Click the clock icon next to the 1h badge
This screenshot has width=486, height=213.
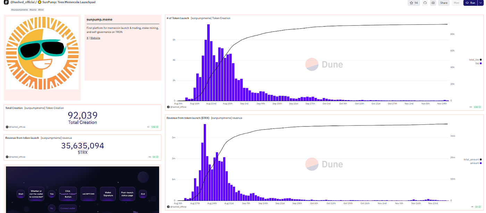pyautogui.click(x=158, y=156)
